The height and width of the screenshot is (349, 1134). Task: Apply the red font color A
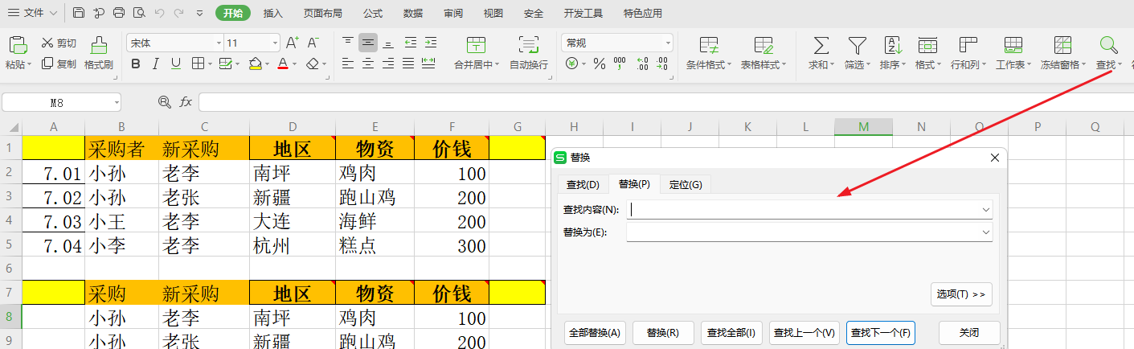[282, 64]
